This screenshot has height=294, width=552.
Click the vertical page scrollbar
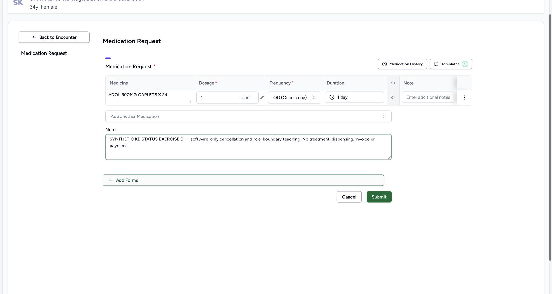pos(550,137)
